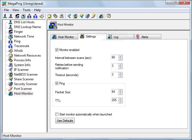Click the Interval between scans field

click(115, 58)
